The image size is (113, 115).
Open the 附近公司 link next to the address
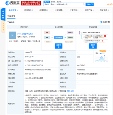(70, 91)
